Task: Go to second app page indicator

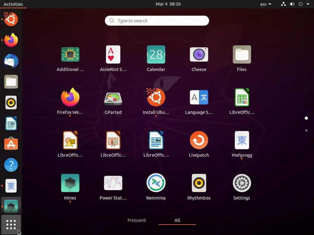Action: [x=306, y=130]
